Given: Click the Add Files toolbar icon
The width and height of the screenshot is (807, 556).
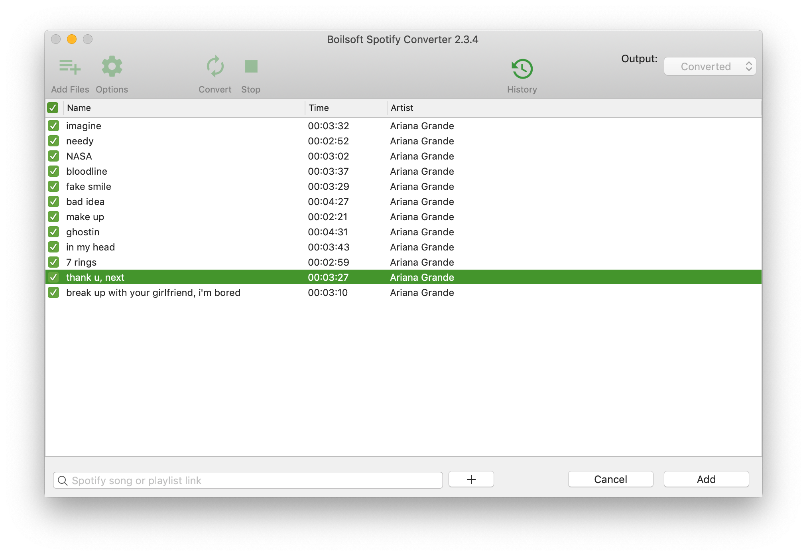Looking at the screenshot, I should tap(70, 67).
